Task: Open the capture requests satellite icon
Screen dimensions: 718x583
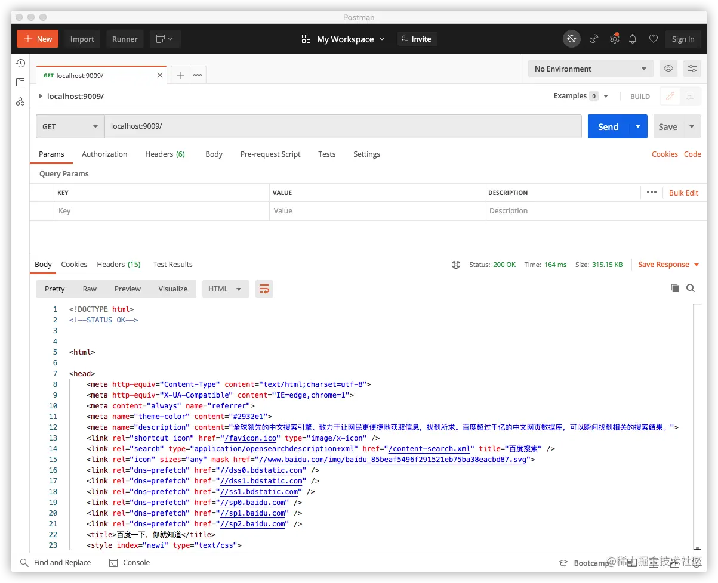Action: click(x=594, y=39)
